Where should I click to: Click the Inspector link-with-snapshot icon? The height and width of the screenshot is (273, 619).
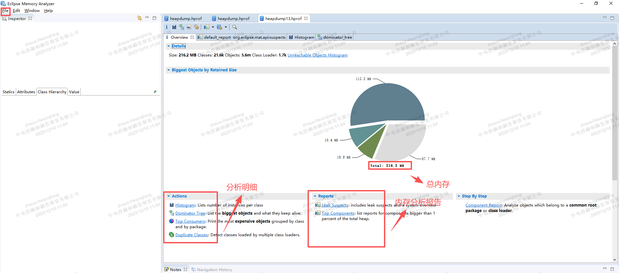pyautogui.click(x=139, y=18)
